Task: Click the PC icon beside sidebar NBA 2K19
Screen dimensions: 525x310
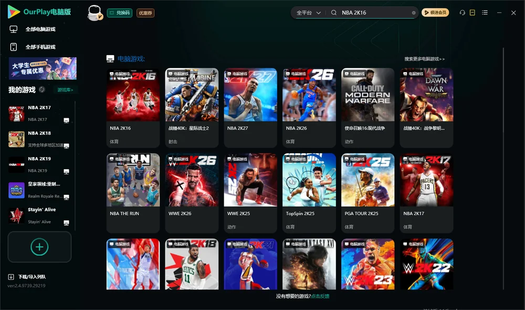Action: tap(66, 172)
